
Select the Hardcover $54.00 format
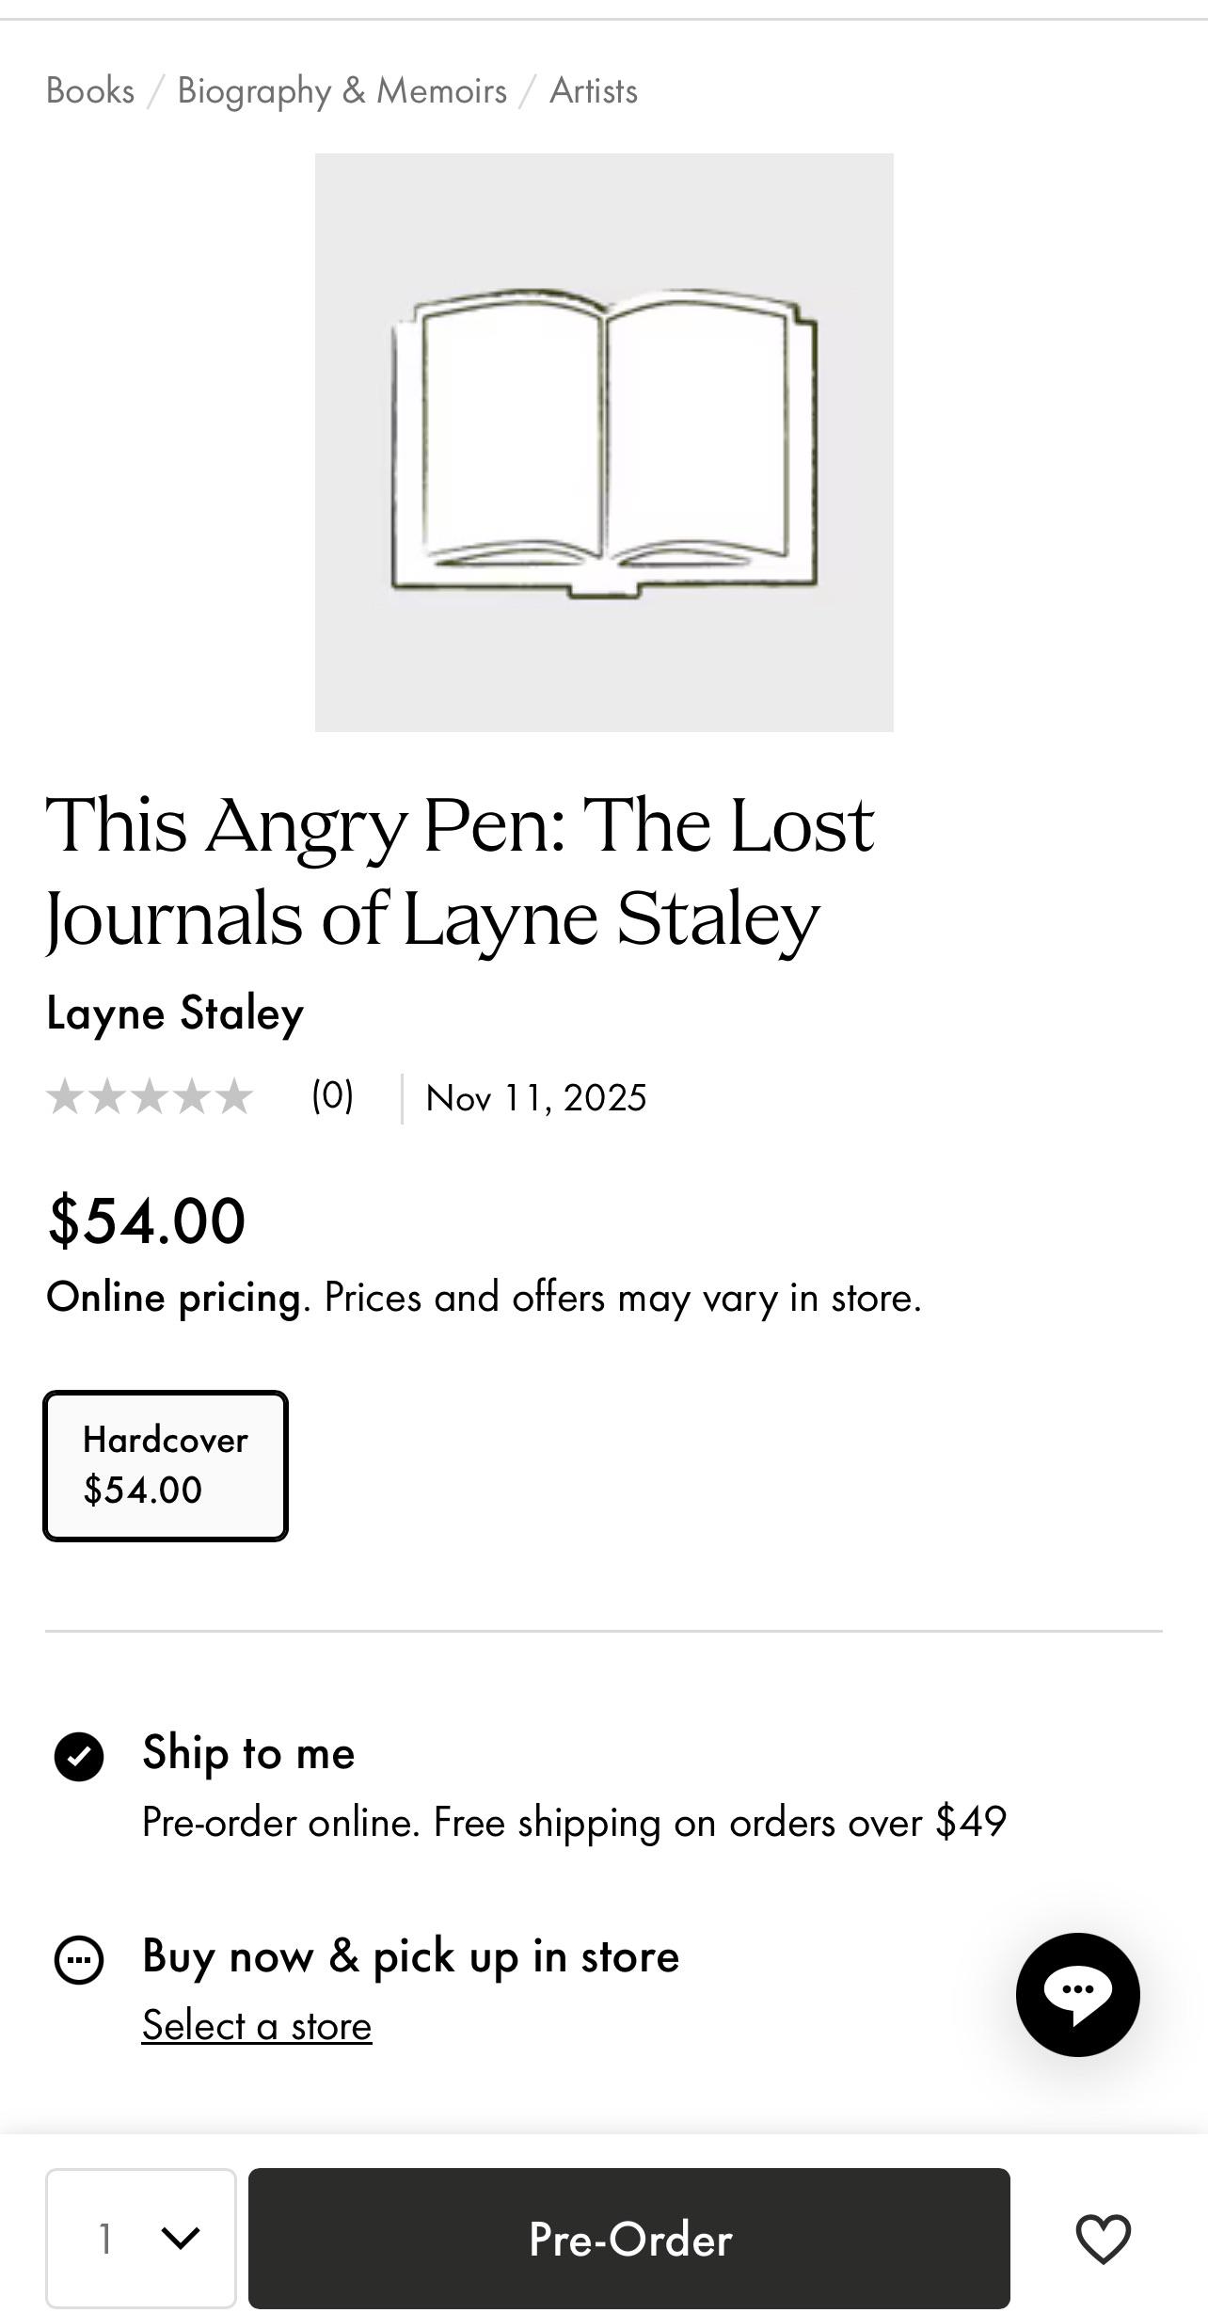point(166,1465)
